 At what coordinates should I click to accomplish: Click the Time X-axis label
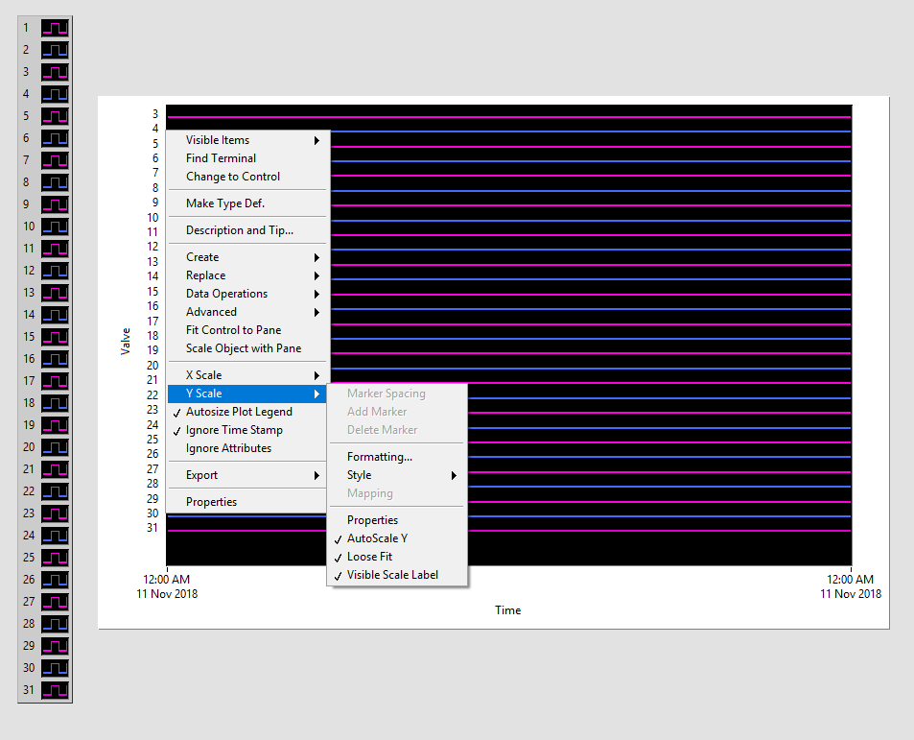[x=507, y=610]
